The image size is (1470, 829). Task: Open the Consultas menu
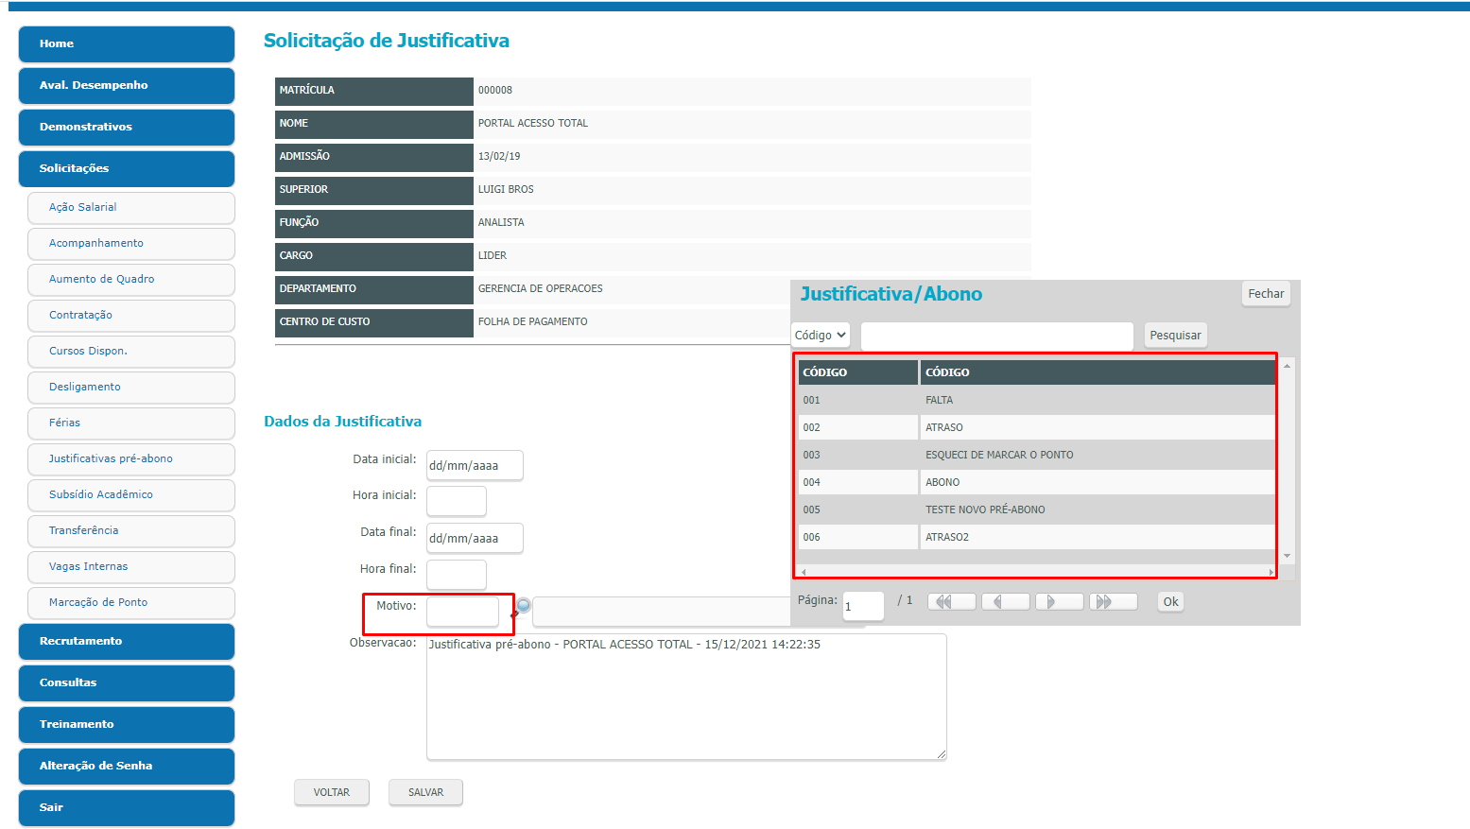tap(127, 682)
